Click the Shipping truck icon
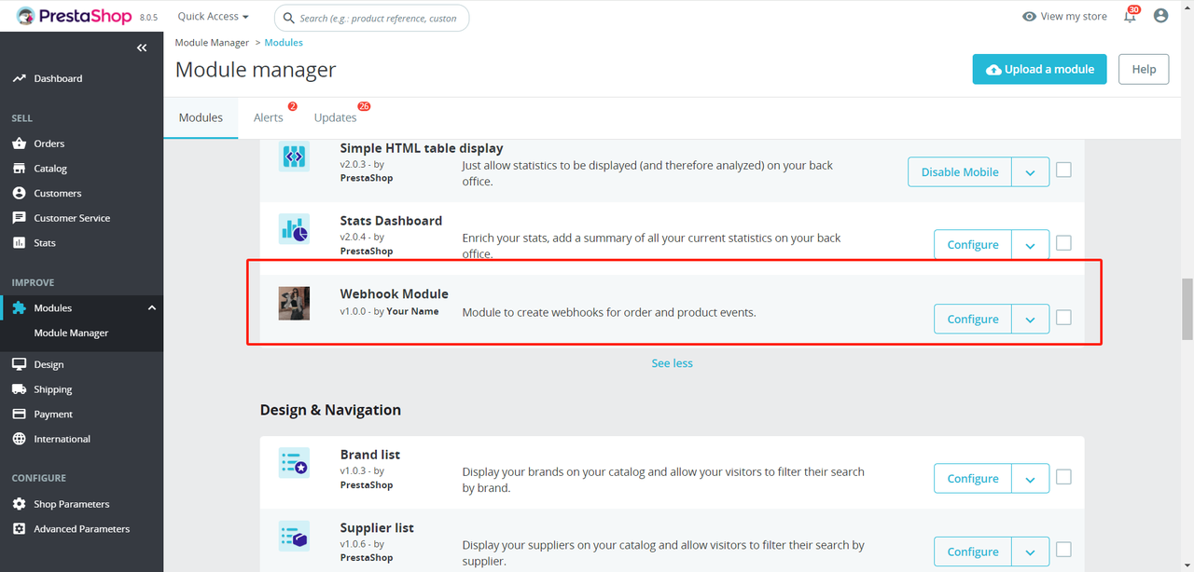1194x572 pixels. pos(19,389)
